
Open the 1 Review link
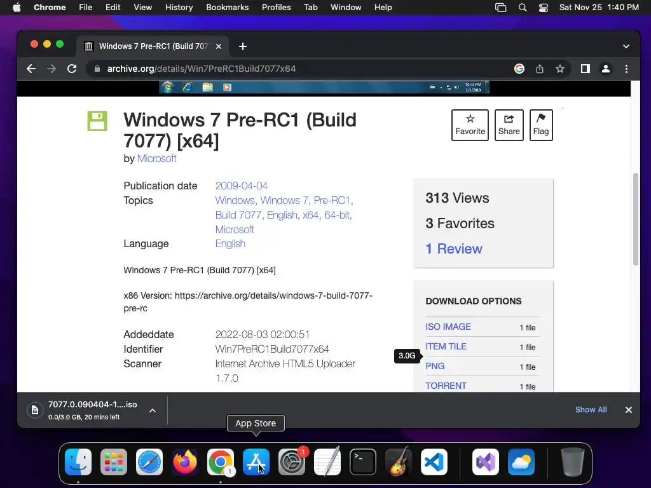[x=454, y=248]
